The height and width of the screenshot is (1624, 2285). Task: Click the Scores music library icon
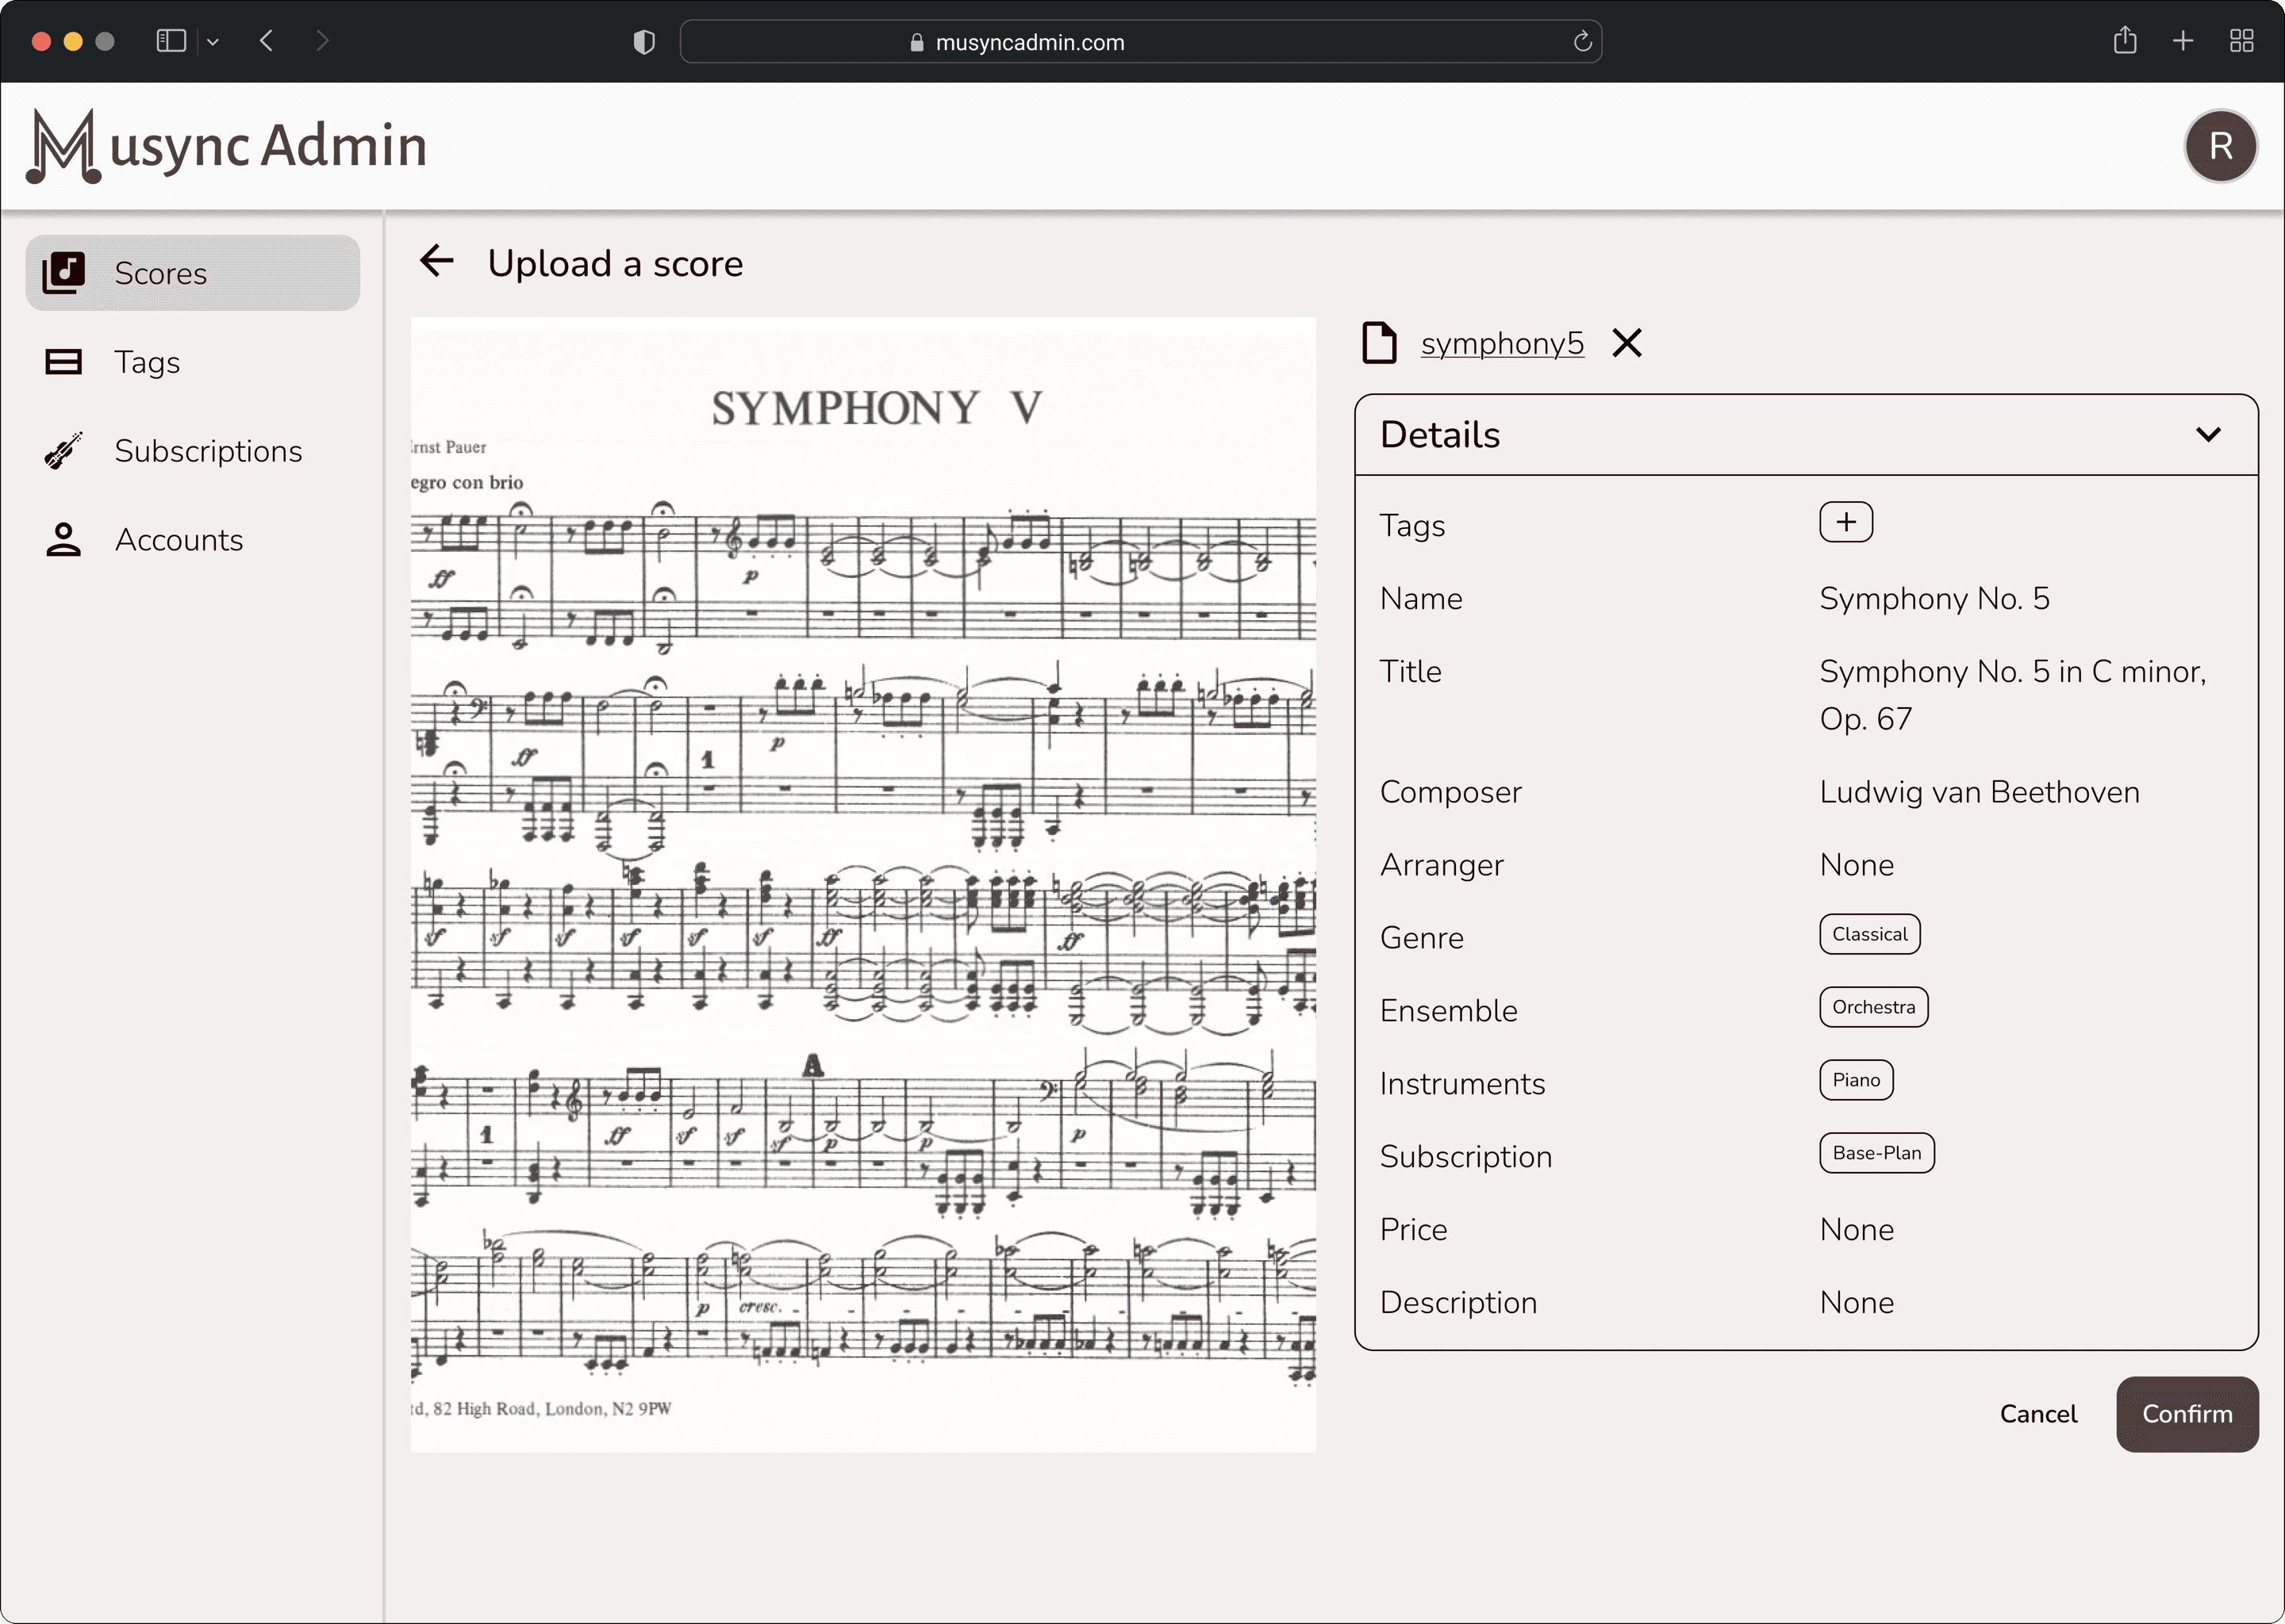click(63, 273)
